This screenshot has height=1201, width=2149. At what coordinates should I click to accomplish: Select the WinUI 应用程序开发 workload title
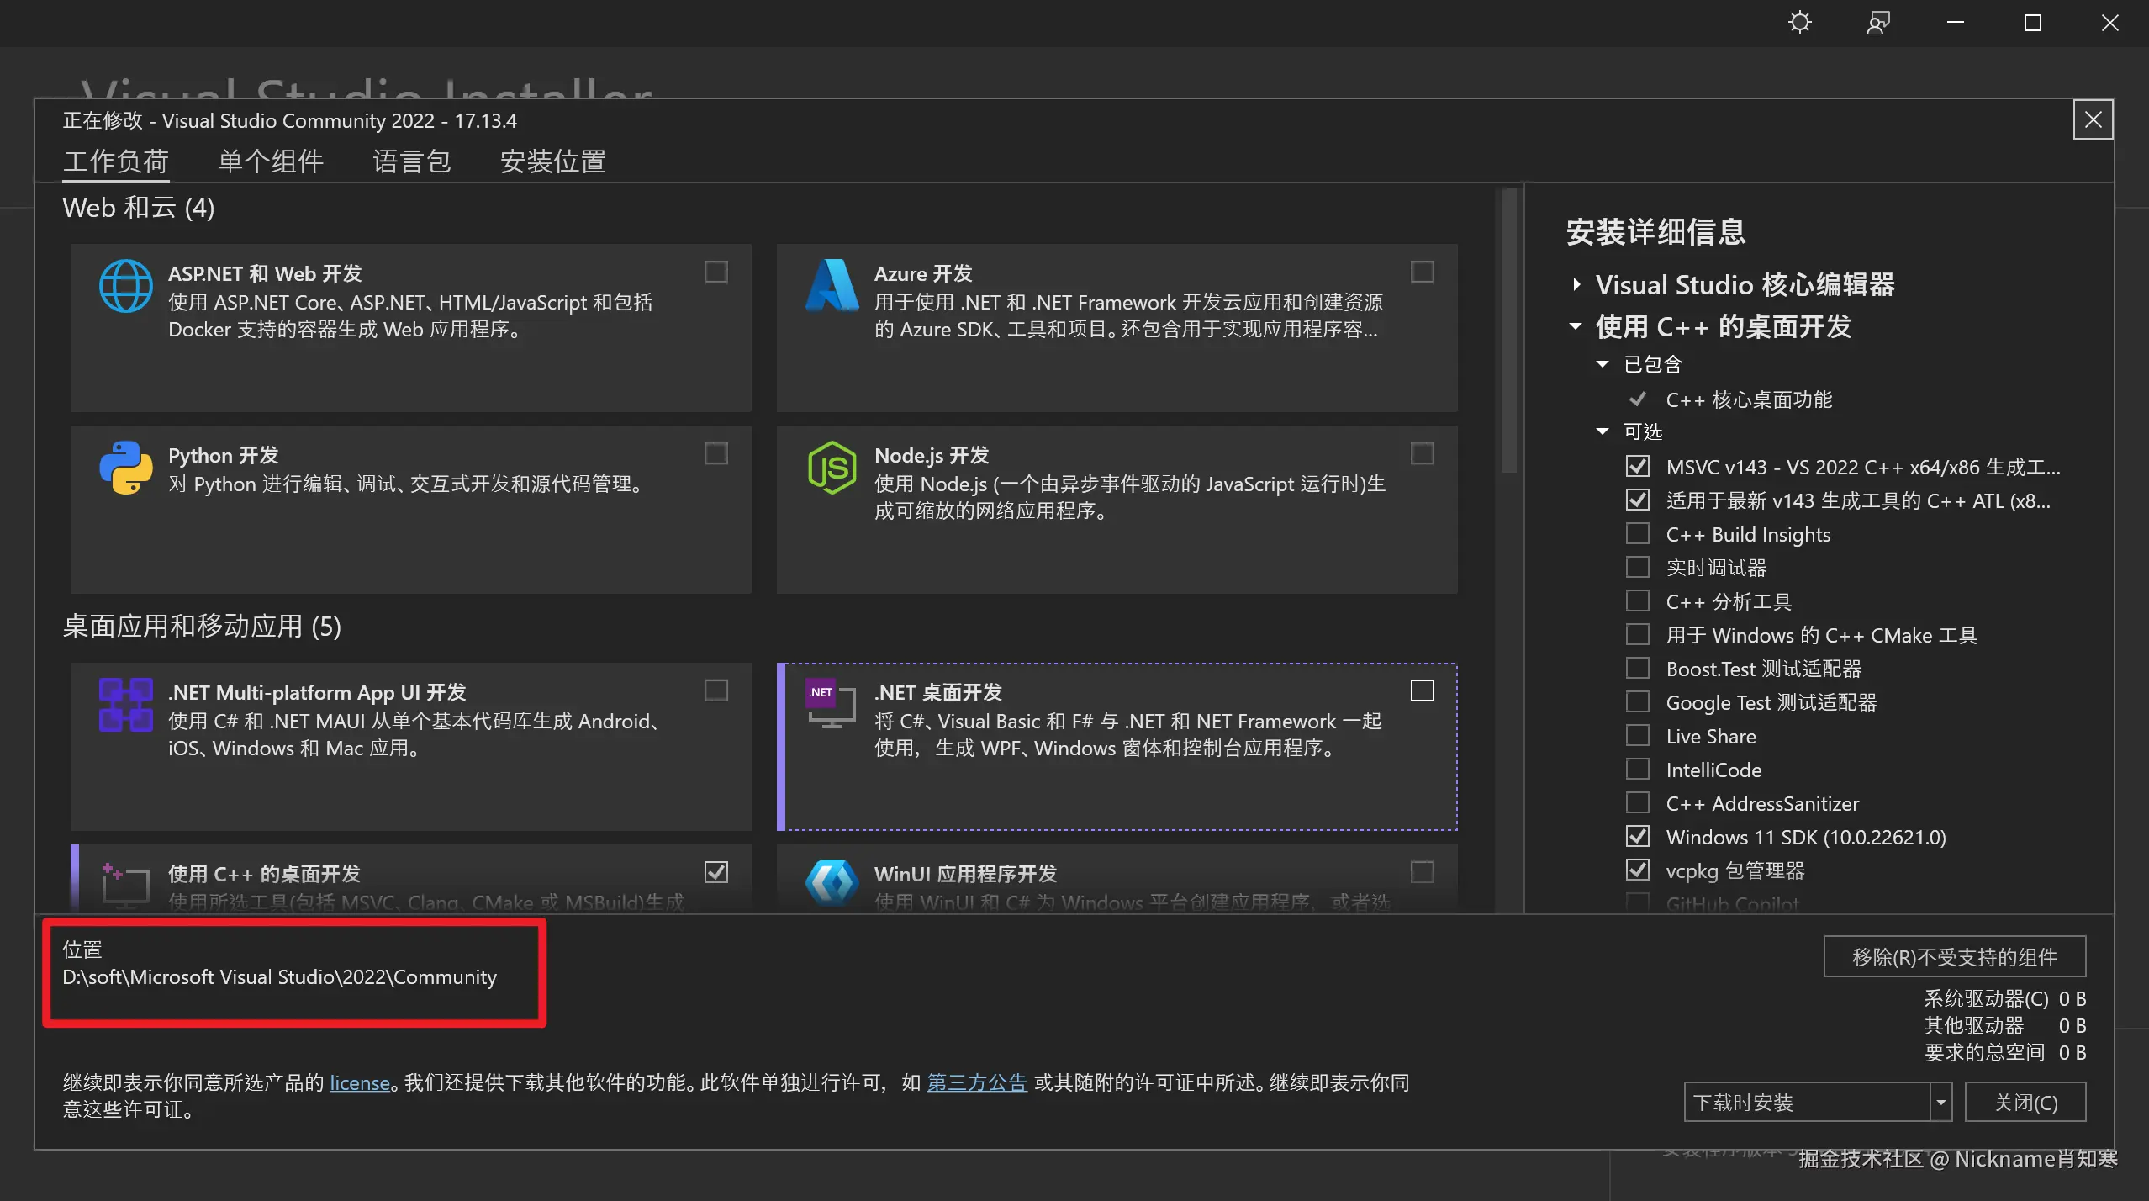coord(966,874)
